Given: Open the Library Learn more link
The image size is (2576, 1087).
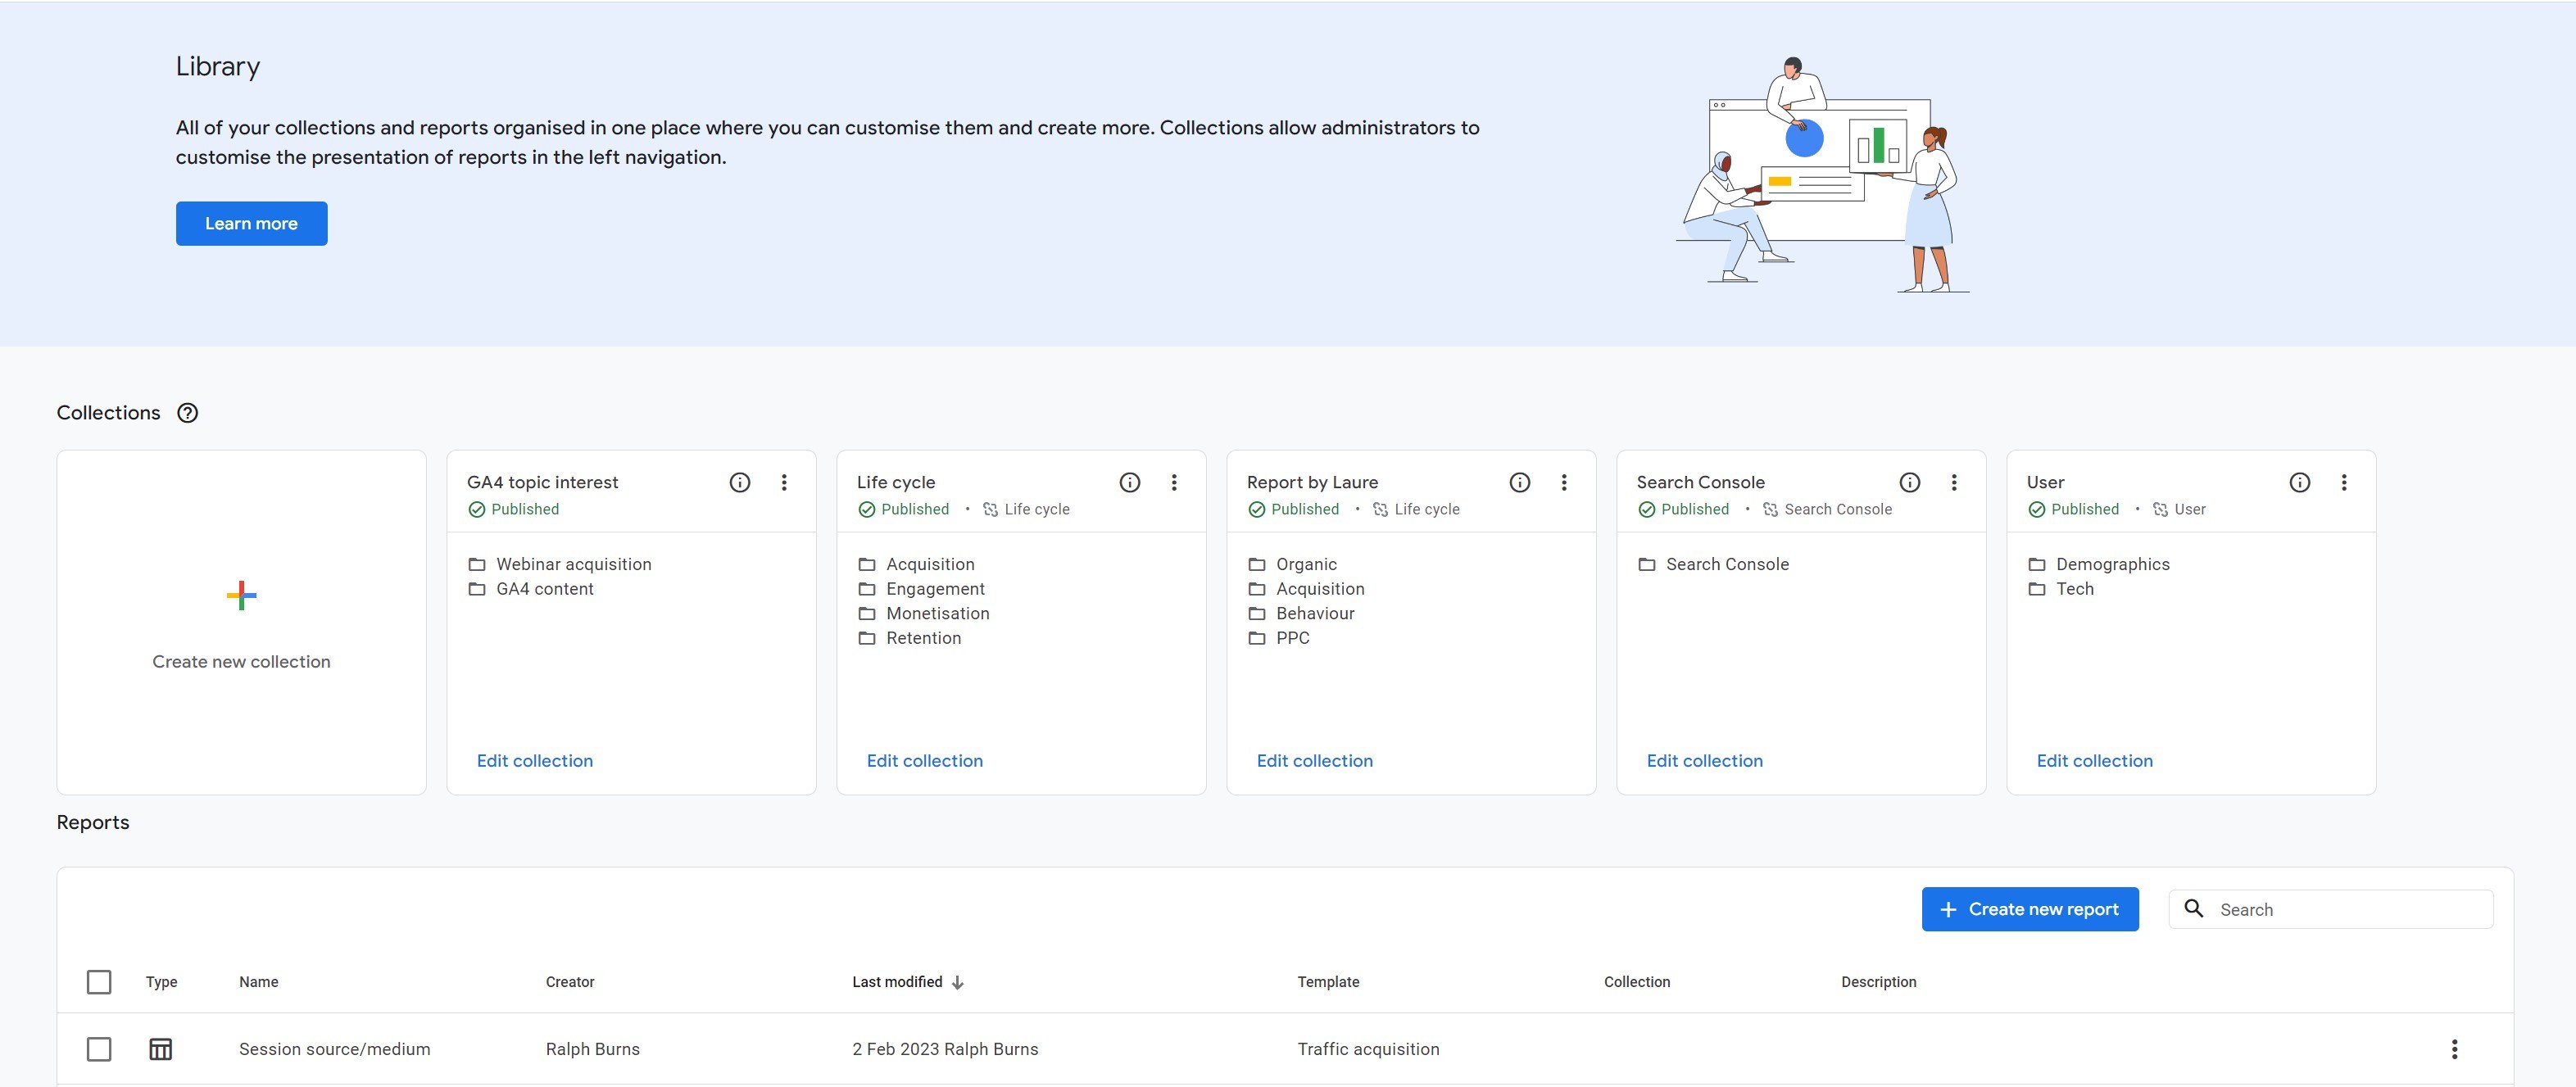Looking at the screenshot, I should click(252, 224).
